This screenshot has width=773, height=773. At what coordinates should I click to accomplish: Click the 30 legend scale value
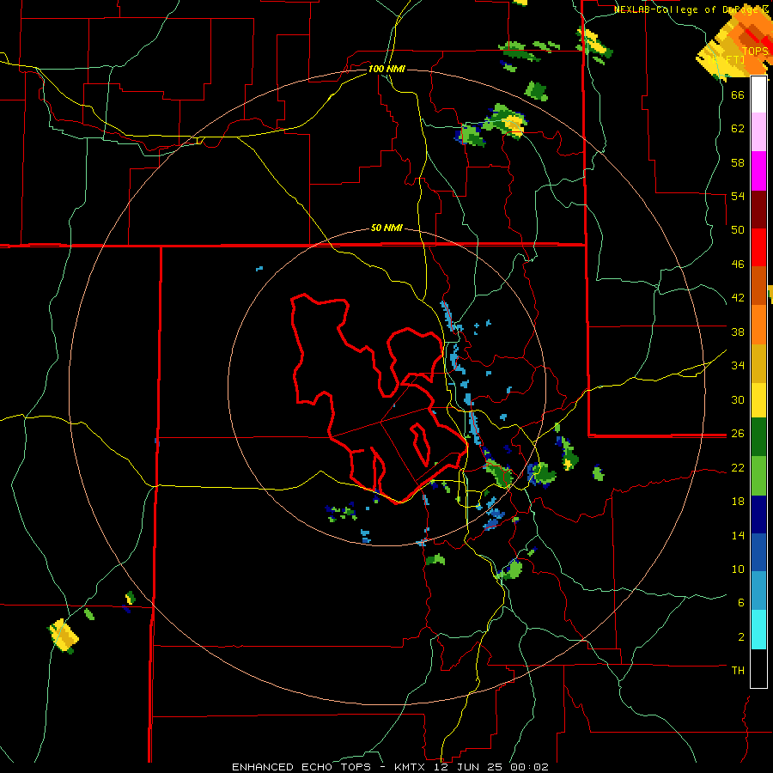point(738,399)
